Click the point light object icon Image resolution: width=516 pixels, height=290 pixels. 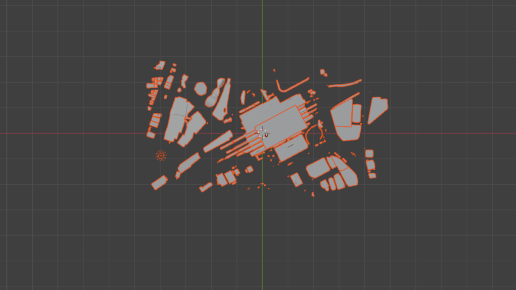click(x=161, y=156)
